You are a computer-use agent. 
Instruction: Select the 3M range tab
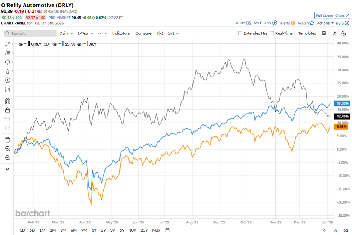click(63, 230)
